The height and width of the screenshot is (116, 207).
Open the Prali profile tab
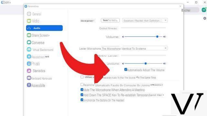[x=33, y=64]
